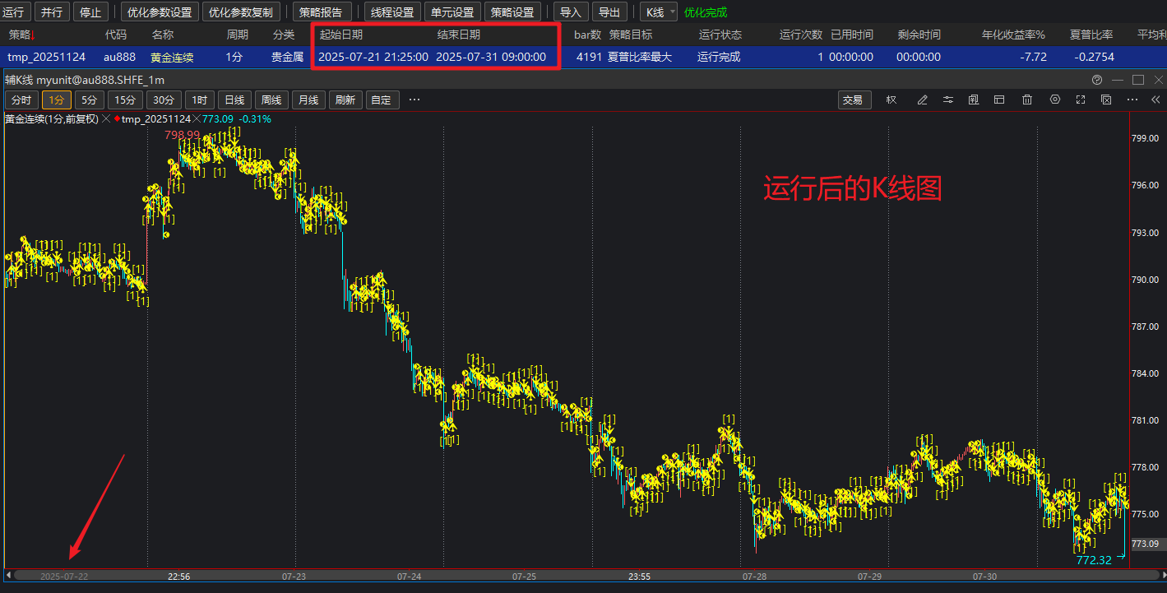
Task: Click the fullscreen expand icon
Action: [x=1081, y=100]
